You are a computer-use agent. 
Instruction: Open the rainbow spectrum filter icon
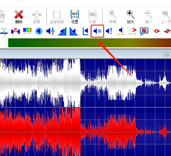click(x=27, y=31)
